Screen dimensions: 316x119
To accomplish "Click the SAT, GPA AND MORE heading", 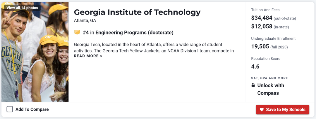I will [269, 78].
